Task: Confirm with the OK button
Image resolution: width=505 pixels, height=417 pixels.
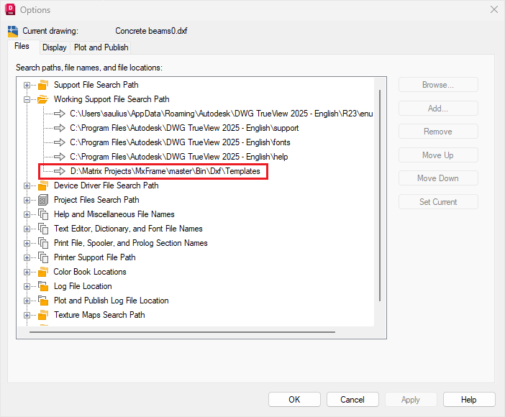Action: pos(294,400)
